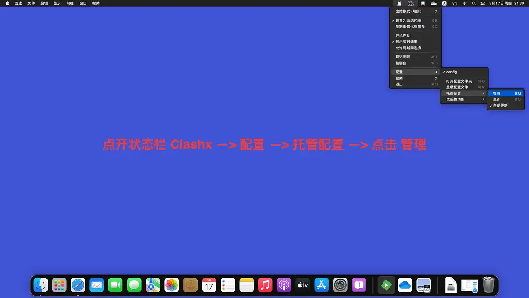Image resolution: width=529 pixels, height=298 pixels.
Task: Toggle 设置为系统代理 in the ClashX menu
Action: (x=408, y=20)
